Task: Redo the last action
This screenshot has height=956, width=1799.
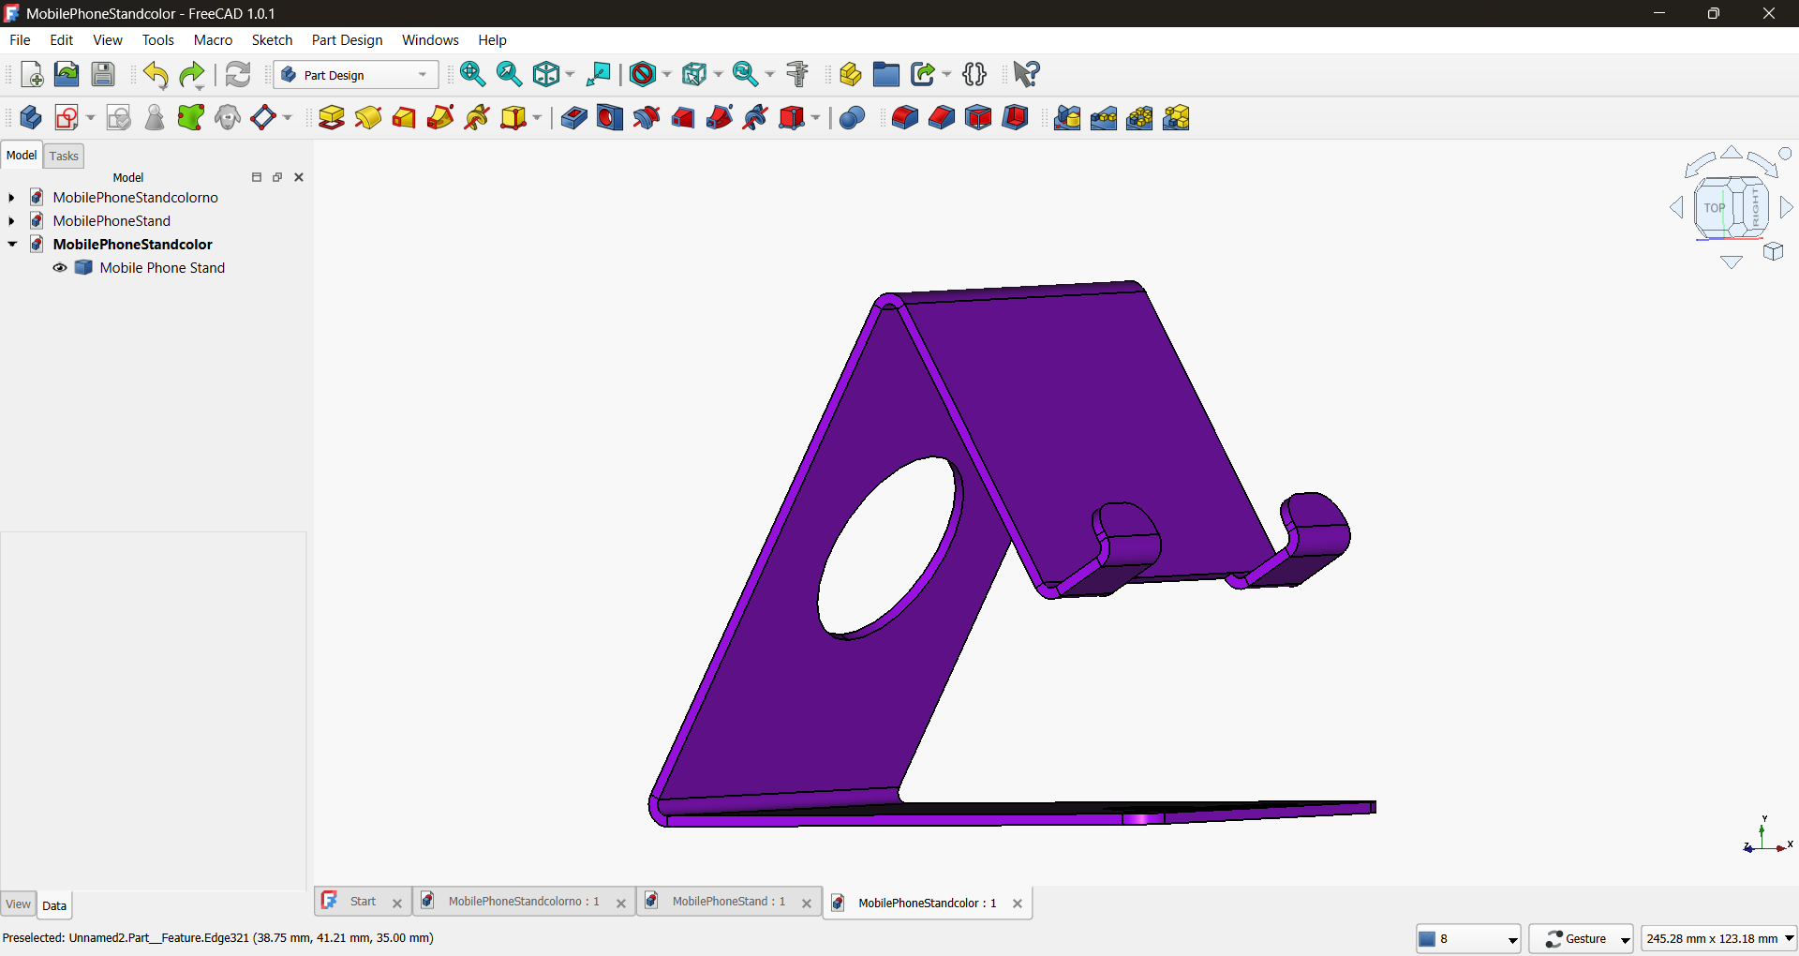Action: (192, 74)
